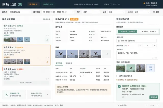Click the 待复核 → 必须复测 history cell

(86, 72)
